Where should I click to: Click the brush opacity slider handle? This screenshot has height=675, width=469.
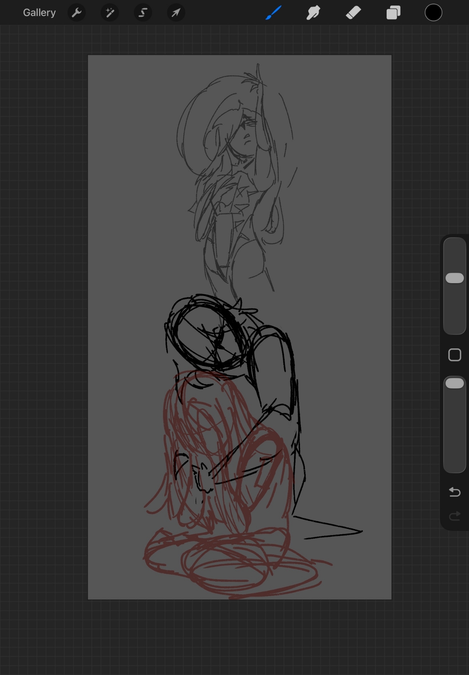454,383
